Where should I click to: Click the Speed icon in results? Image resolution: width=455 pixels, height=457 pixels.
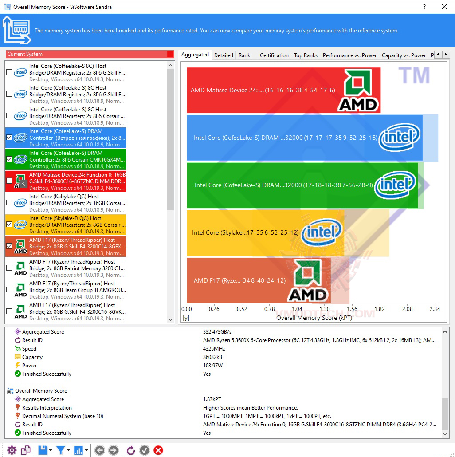point(18,349)
